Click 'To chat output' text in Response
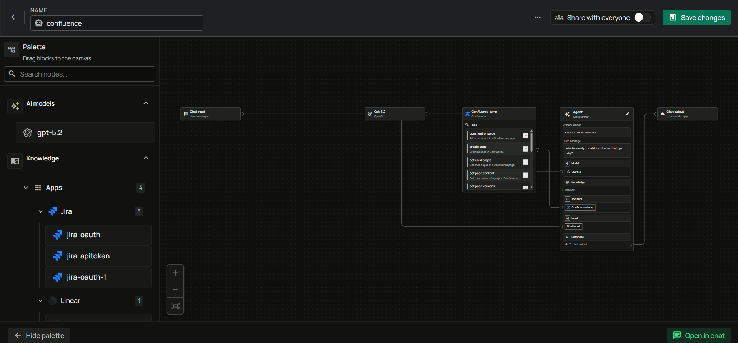The width and height of the screenshot is (738, 343). 578,245
